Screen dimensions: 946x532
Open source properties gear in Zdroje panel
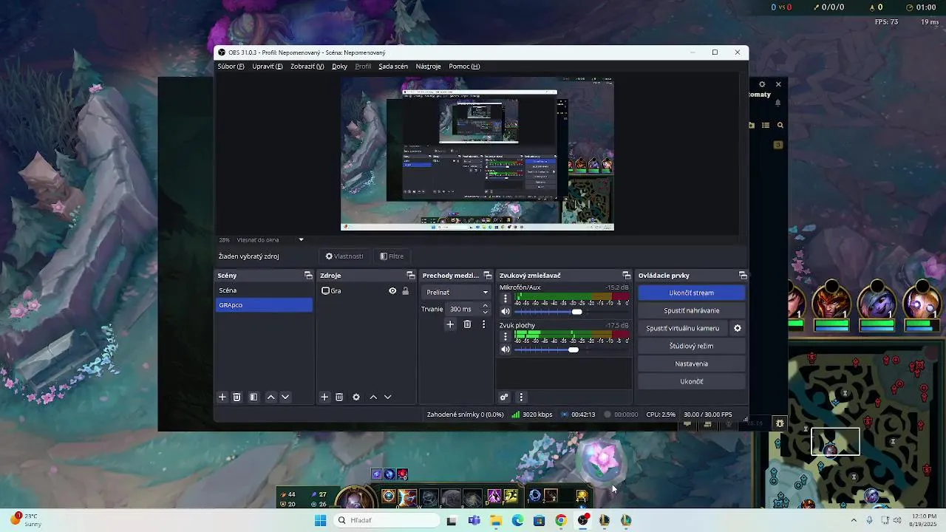pos(356,397)
